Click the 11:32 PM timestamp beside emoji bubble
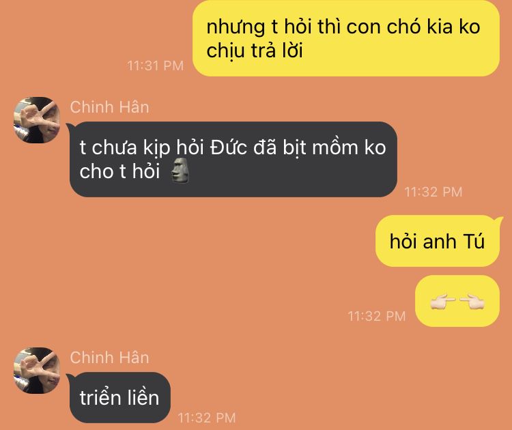Screen dimensions: 512x430 [377, 316]
